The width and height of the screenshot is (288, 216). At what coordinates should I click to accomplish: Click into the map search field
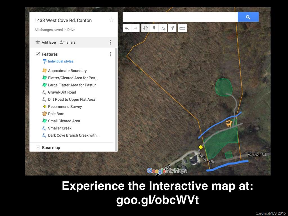click(x=180, y=17)
